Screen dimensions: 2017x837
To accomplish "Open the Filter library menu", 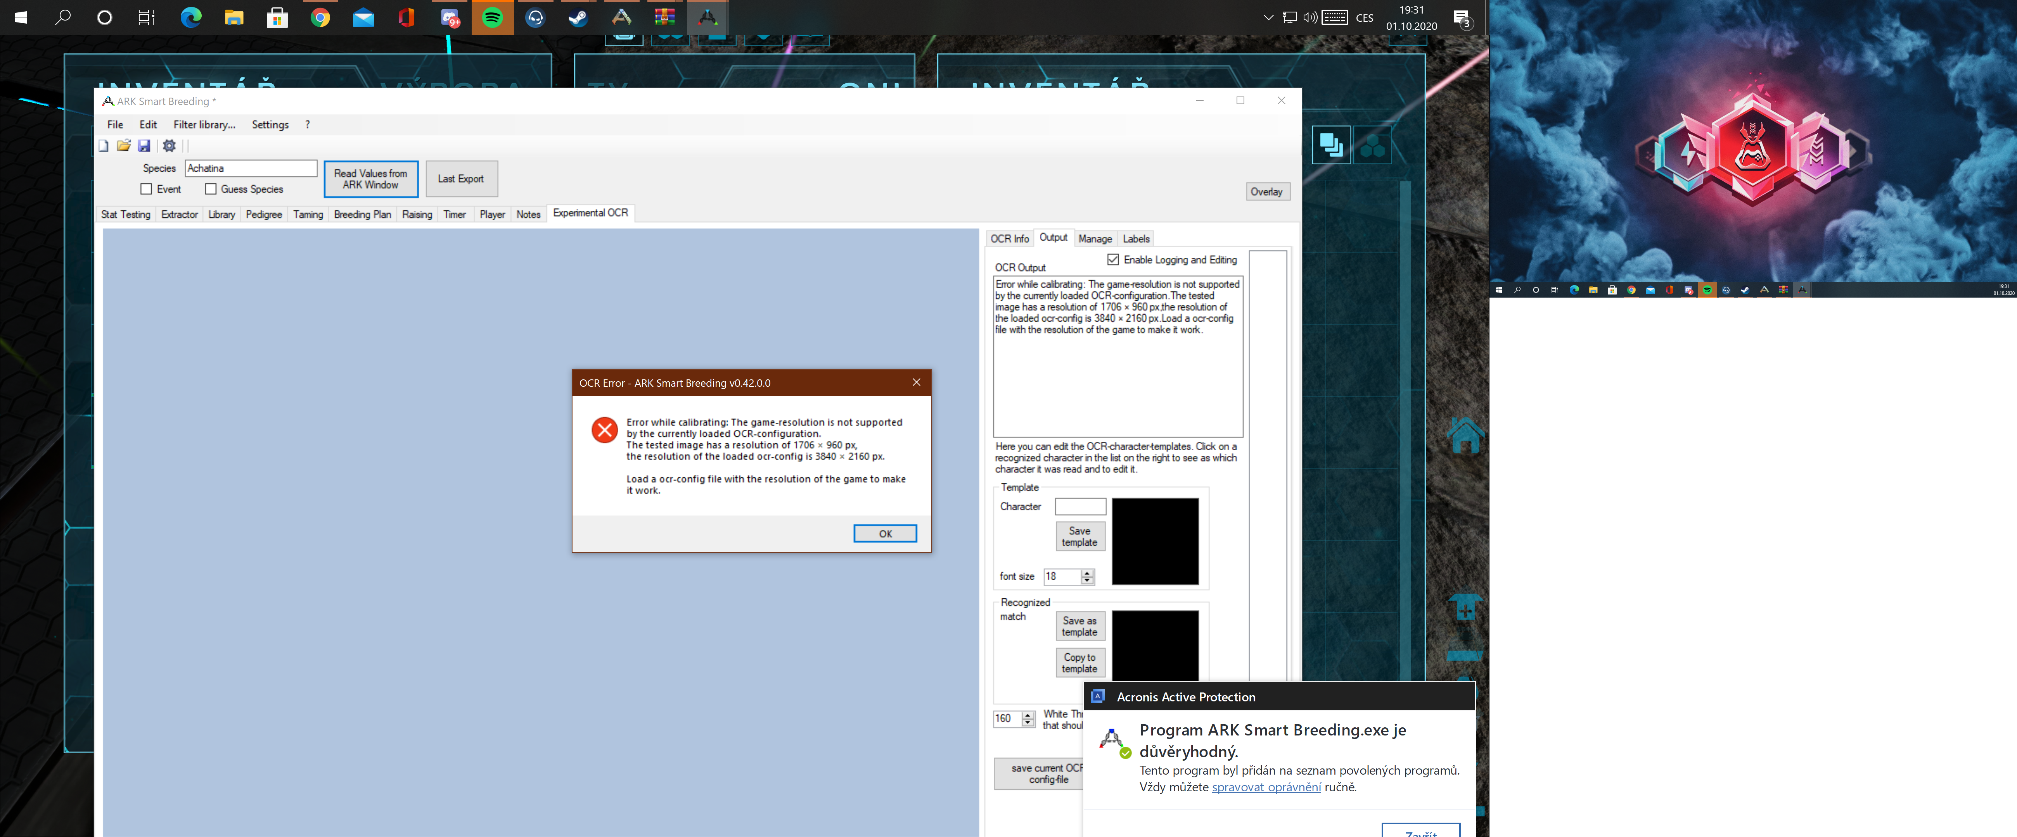I will tap(204, 124).
